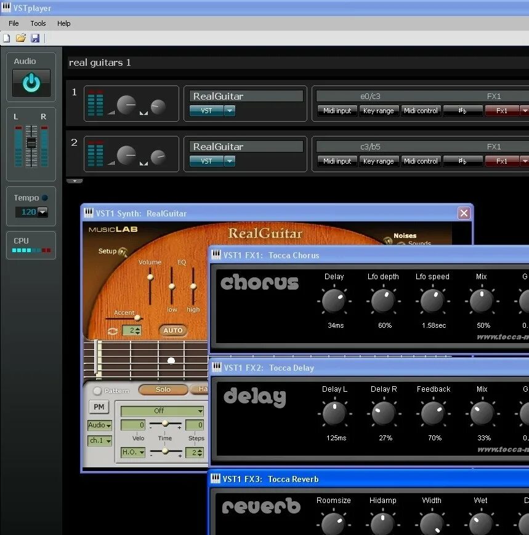Open the ch.1 channel dropdown
The width and height of the screenshot is (529, 535).
tap(99, 440)
